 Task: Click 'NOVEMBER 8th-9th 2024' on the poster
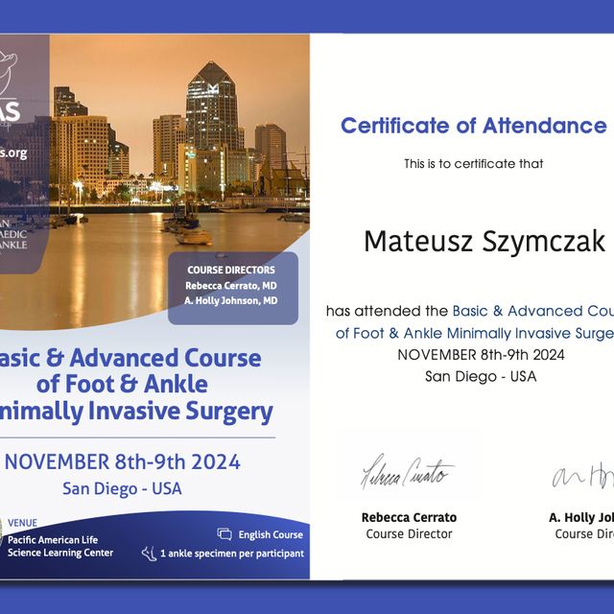coord(122,461)
